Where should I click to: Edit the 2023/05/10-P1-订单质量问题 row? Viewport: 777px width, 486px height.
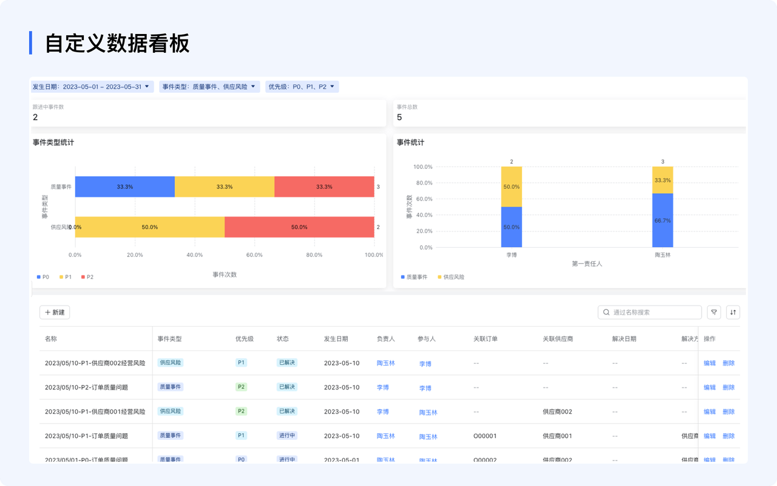pyautogui.click(x=710, y=436)
